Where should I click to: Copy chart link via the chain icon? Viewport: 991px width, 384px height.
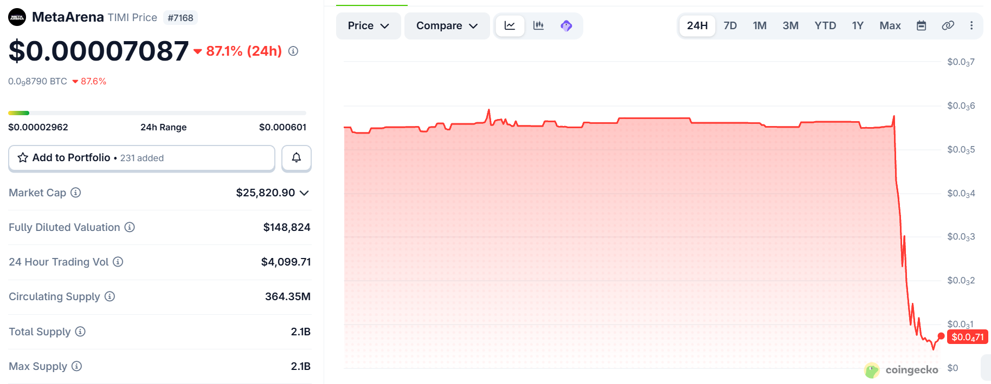pyautogui.click(x=948, y=25)
